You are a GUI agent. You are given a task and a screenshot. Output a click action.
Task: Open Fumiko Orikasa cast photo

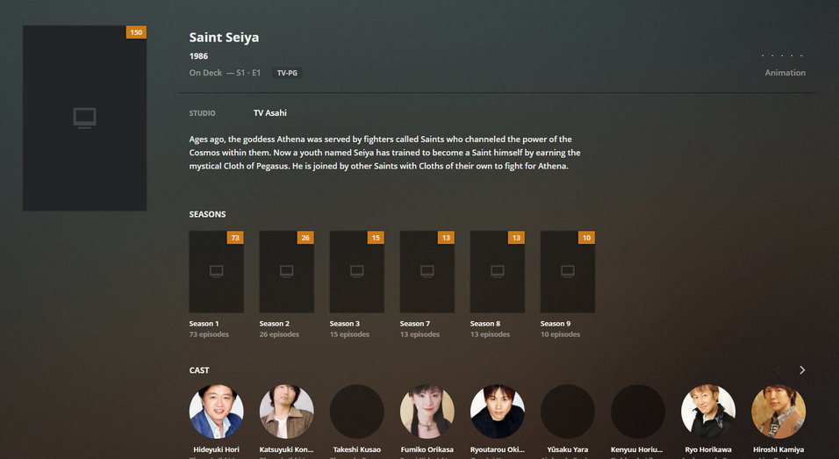[427, 412]
